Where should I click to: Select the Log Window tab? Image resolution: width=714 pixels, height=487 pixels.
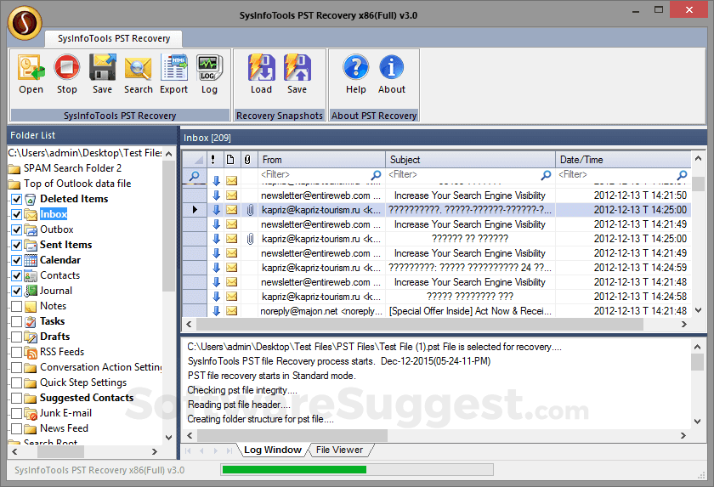coord(272,450)
